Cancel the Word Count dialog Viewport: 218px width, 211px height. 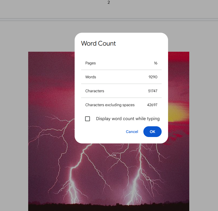(132, 132)
